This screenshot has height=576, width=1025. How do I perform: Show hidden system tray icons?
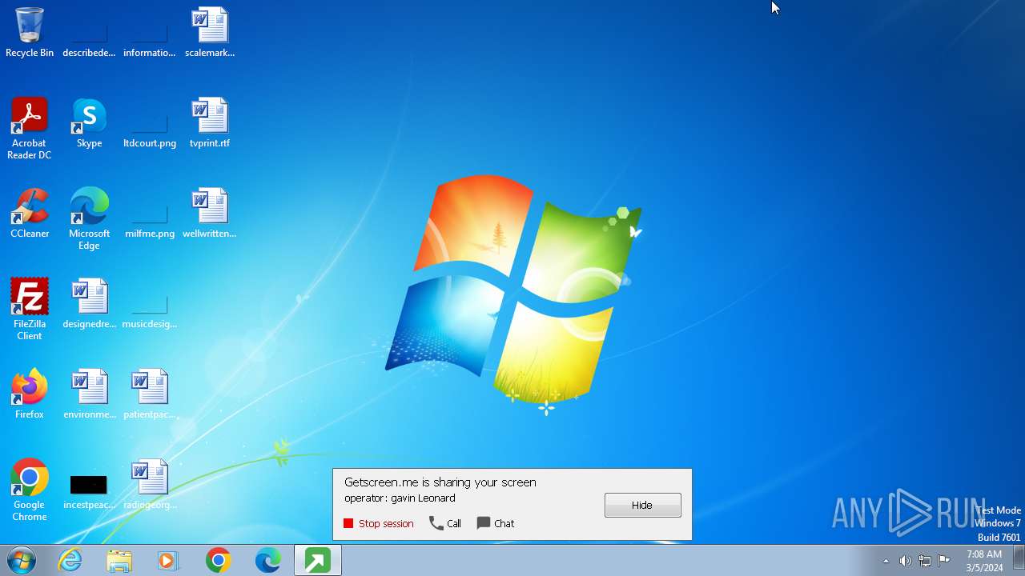(x=886, y=561)
